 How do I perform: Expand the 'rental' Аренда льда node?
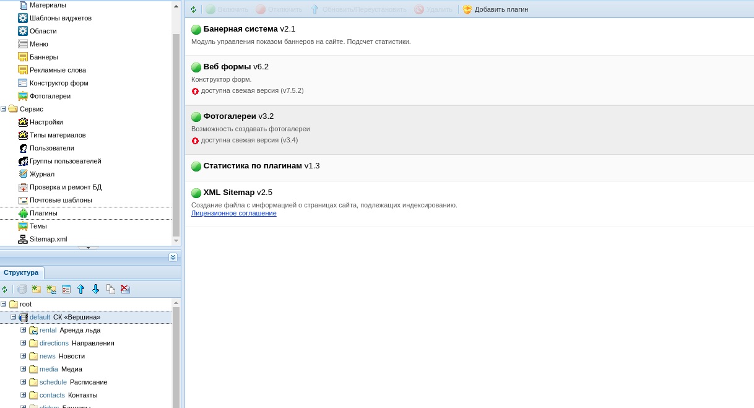point(24,330)
